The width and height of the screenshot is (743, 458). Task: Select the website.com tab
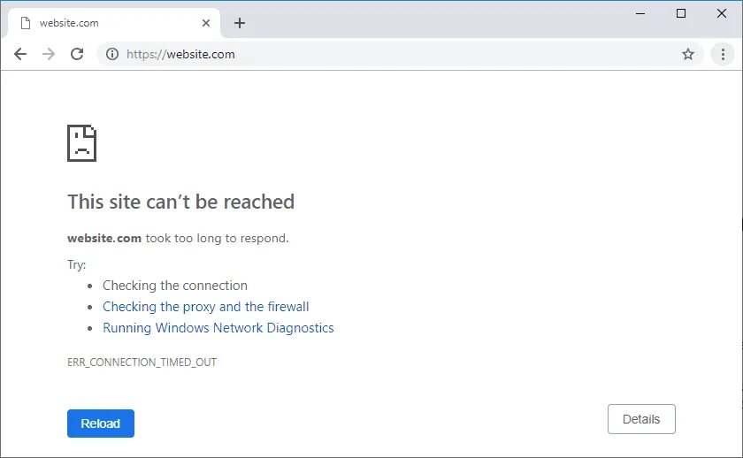point(114,23)
